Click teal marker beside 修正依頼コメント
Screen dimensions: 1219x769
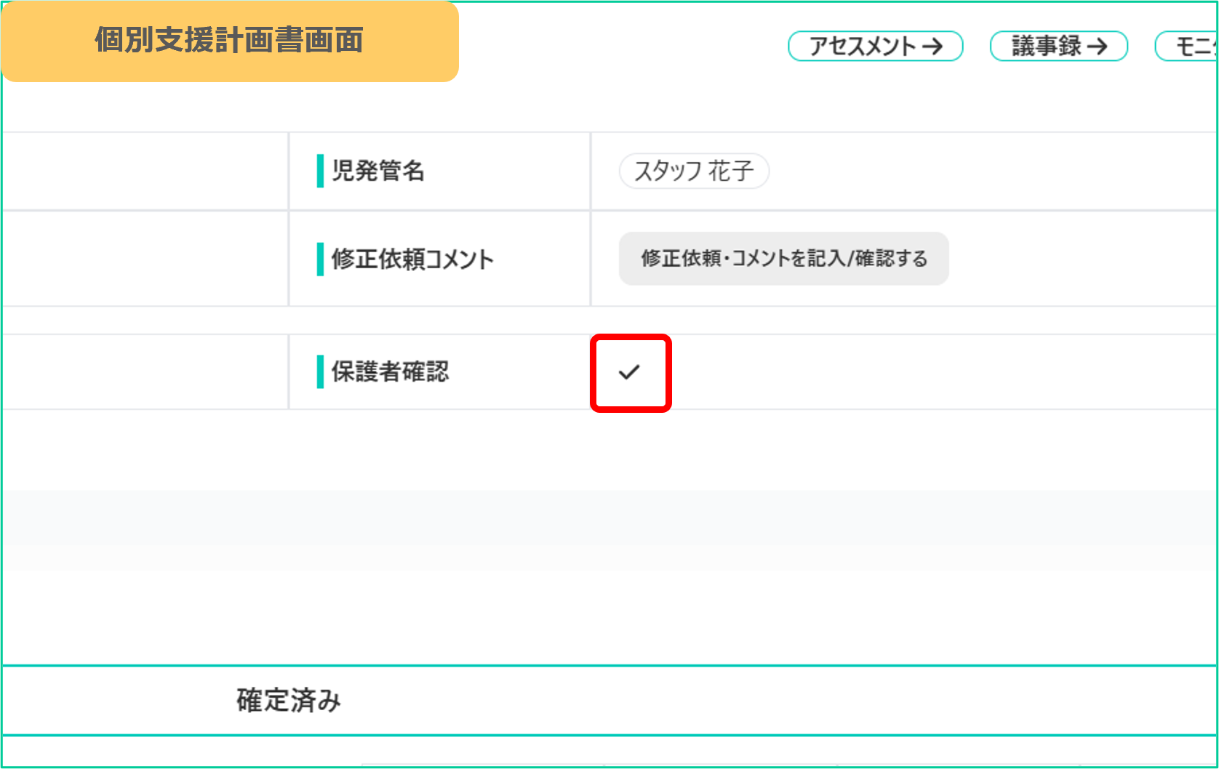(x=320, y=259)
